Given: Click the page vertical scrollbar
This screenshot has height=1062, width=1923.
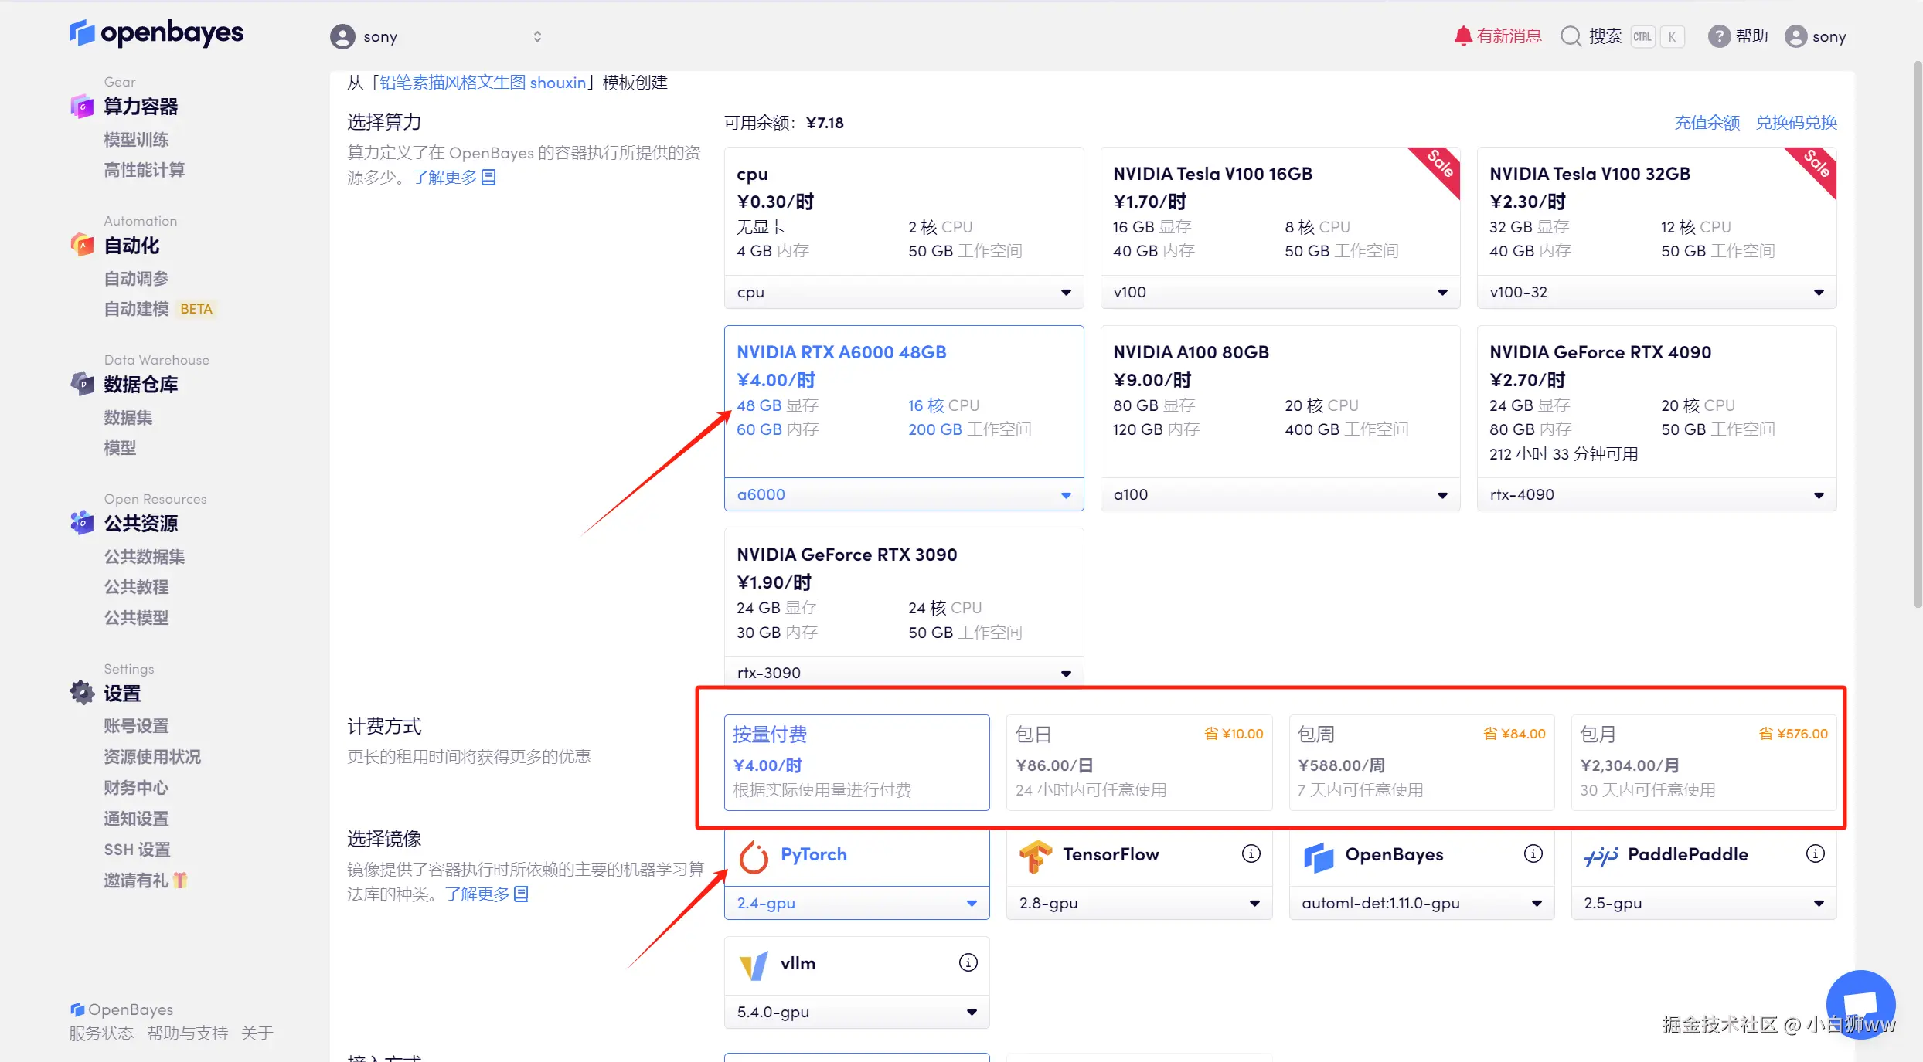Looking at the screenshot, I should point(1916,332).
